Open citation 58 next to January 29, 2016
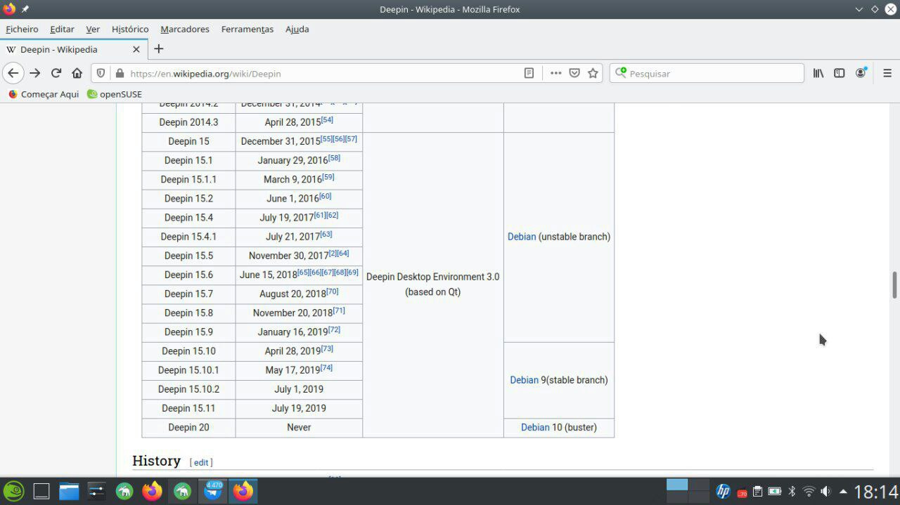 334,158
